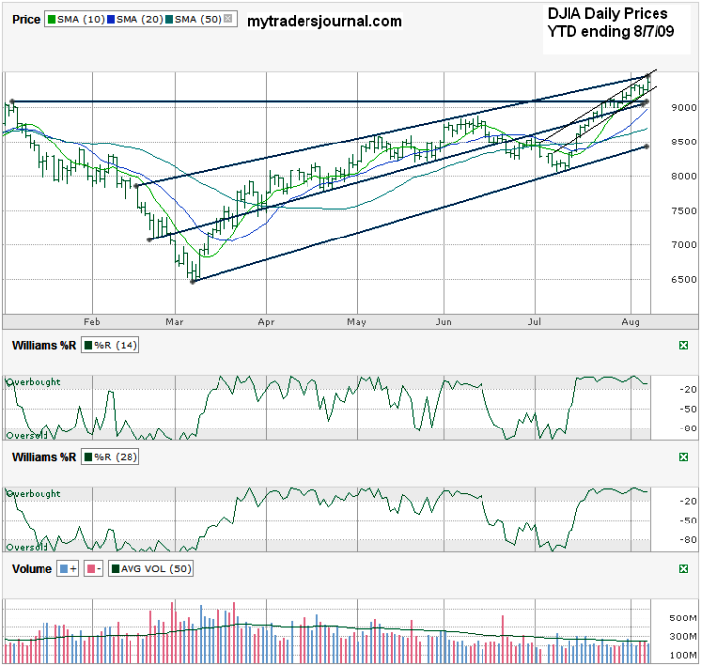Click the Price panel label
Viewport: 701px width, 666px height.
point(26,20)
